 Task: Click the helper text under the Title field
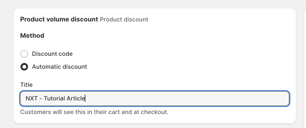click(x=94, y=112)
